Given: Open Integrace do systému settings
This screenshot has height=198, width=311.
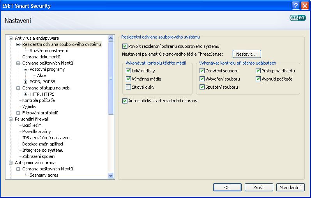Looking at the screenshot, I should tap(42, 150).
